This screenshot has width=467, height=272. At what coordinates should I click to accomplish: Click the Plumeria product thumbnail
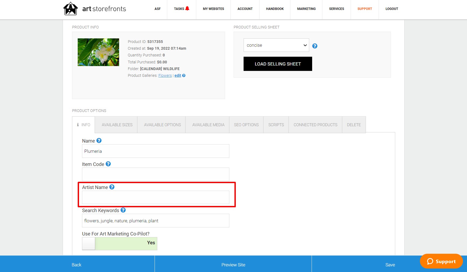click(x=98, y=52)
